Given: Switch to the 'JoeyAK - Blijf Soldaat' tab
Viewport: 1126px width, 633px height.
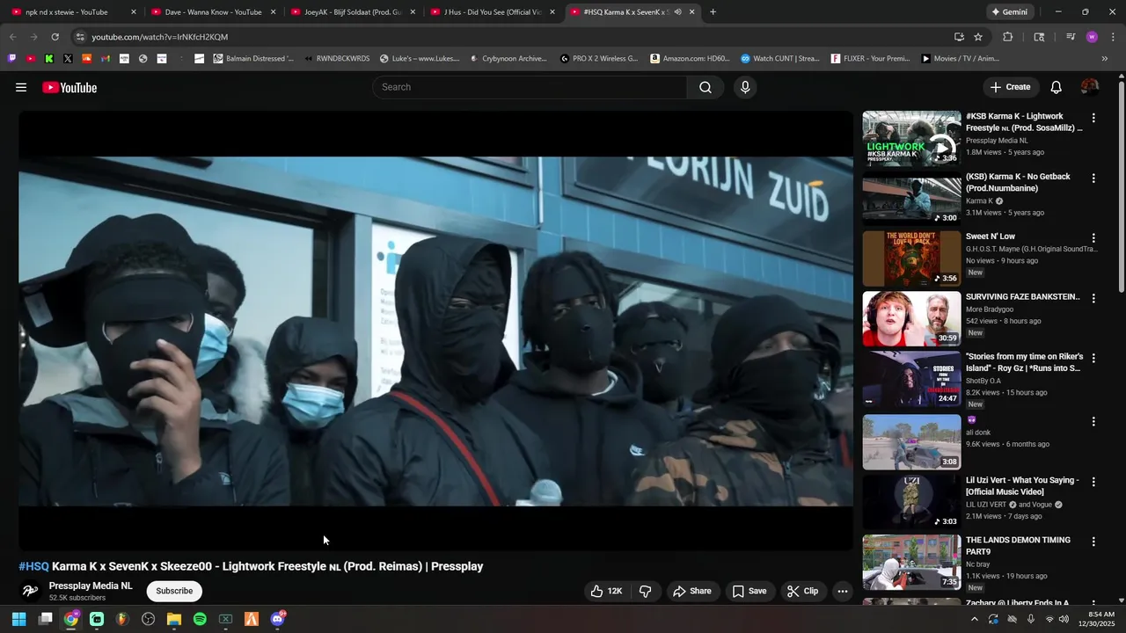Looking at the screenshot, I should [x=353, y=12].
